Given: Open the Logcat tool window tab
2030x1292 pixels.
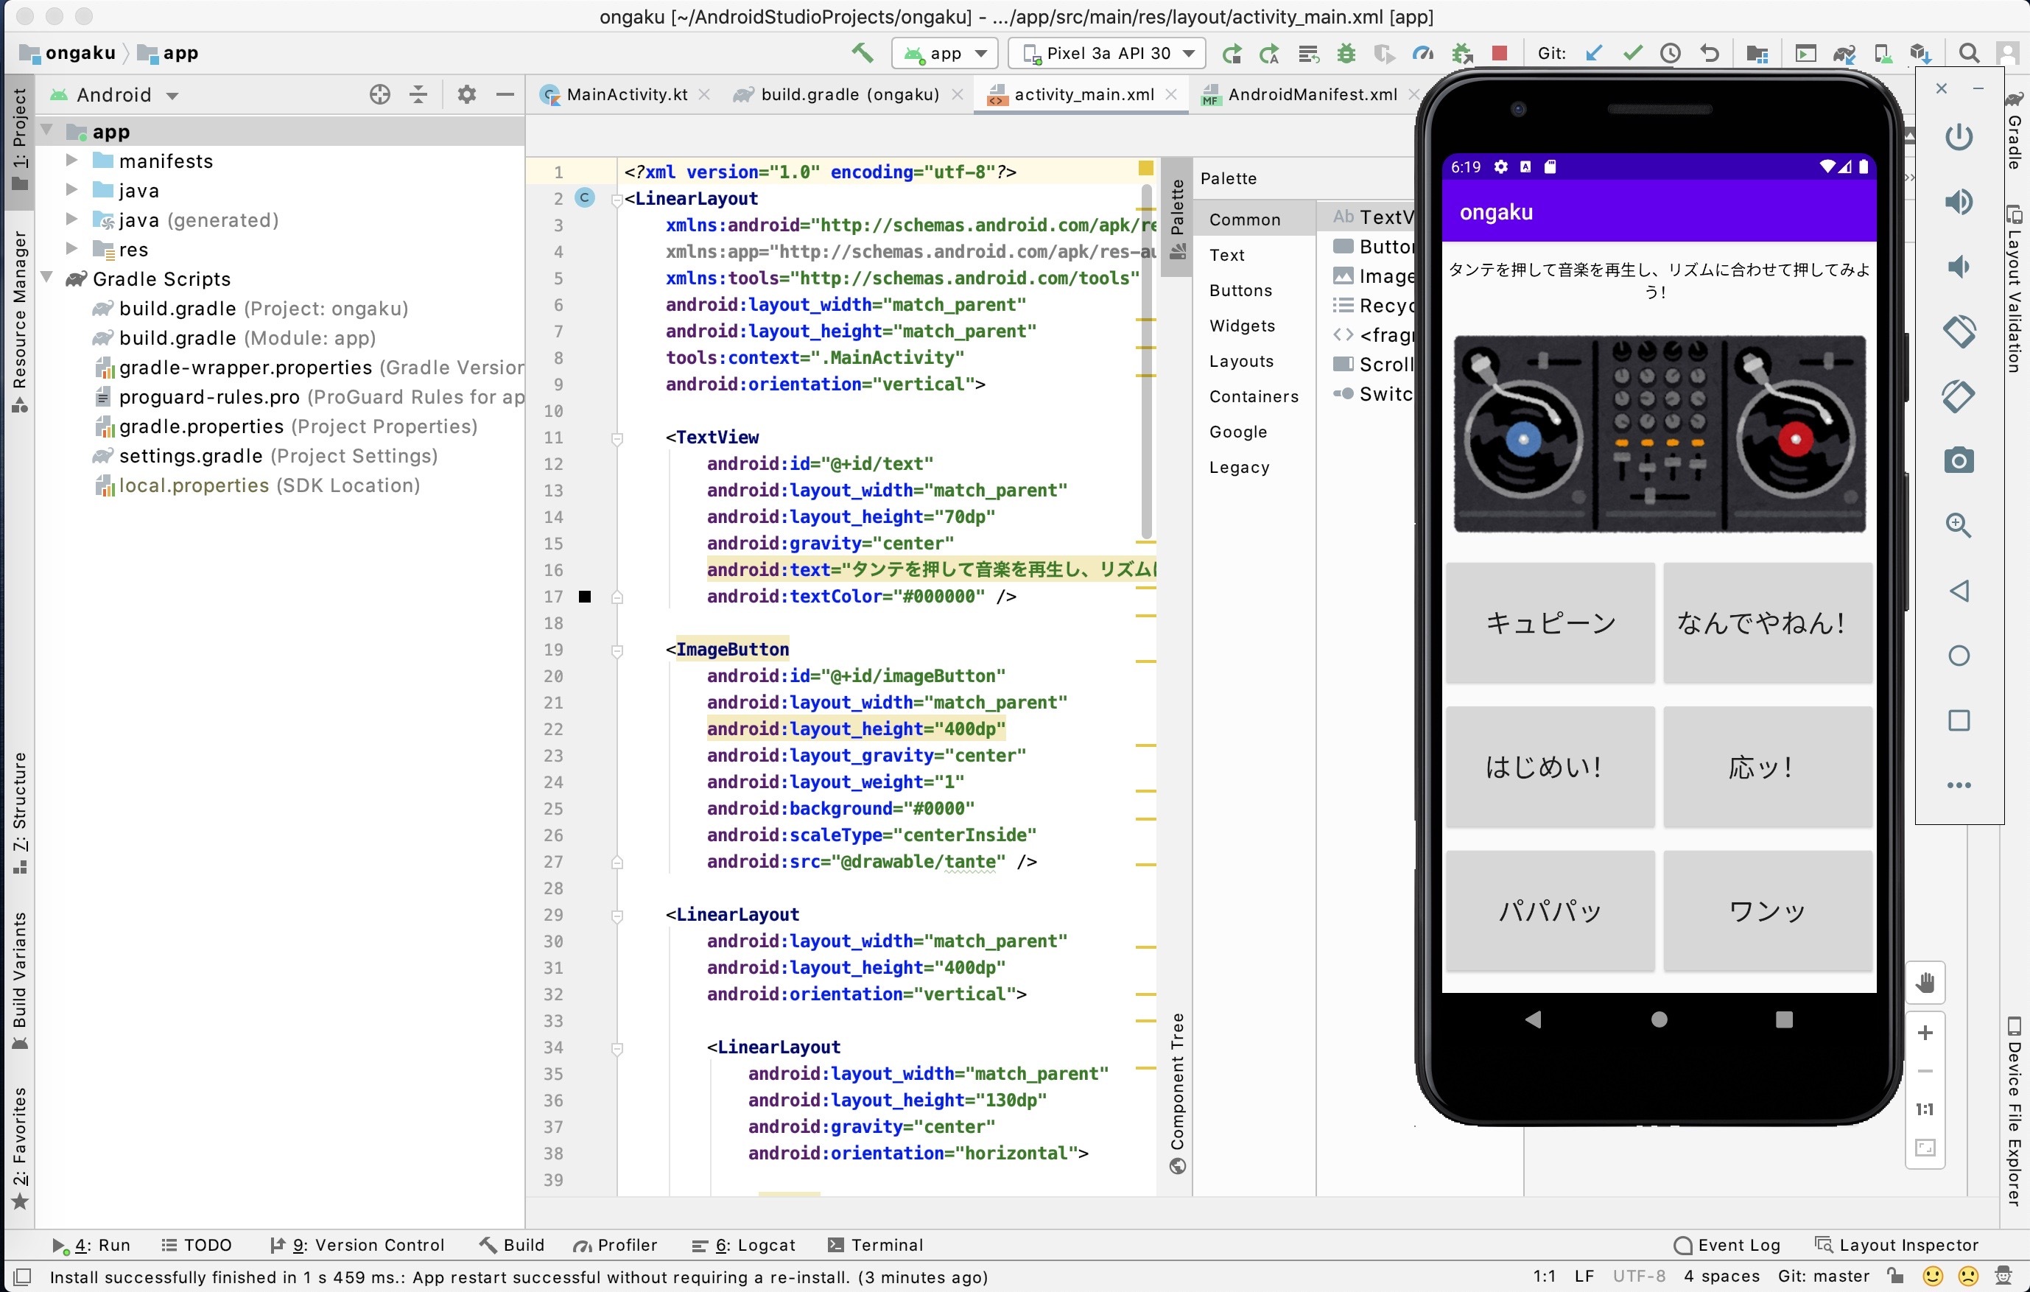Looking at the screenshot, I should click(x=743, y=1245).
